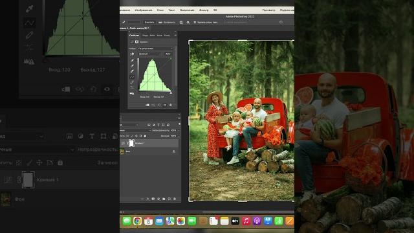Click the Straighten tool icon in options bar
Screen dimensions: 414x233
click(160, 23)
